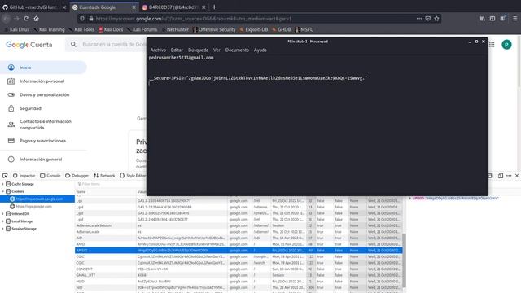
Task: Click the tracking protection shield icon
Action: coord(82,19)
